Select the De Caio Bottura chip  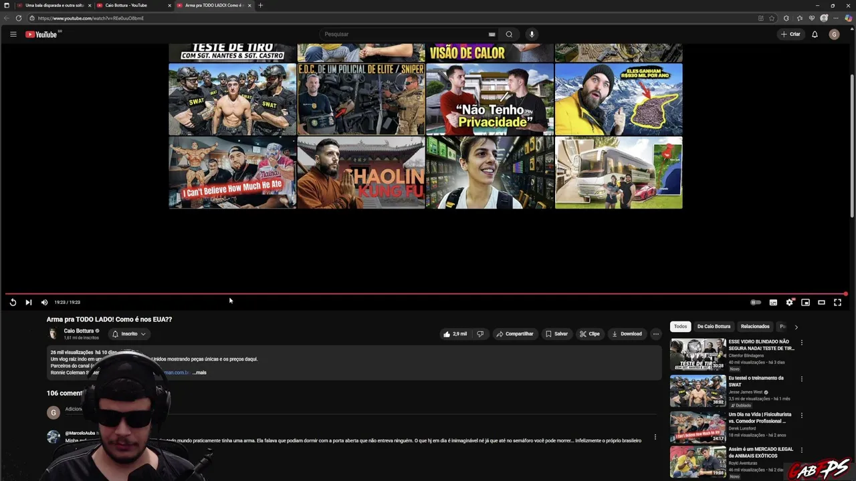714,327
